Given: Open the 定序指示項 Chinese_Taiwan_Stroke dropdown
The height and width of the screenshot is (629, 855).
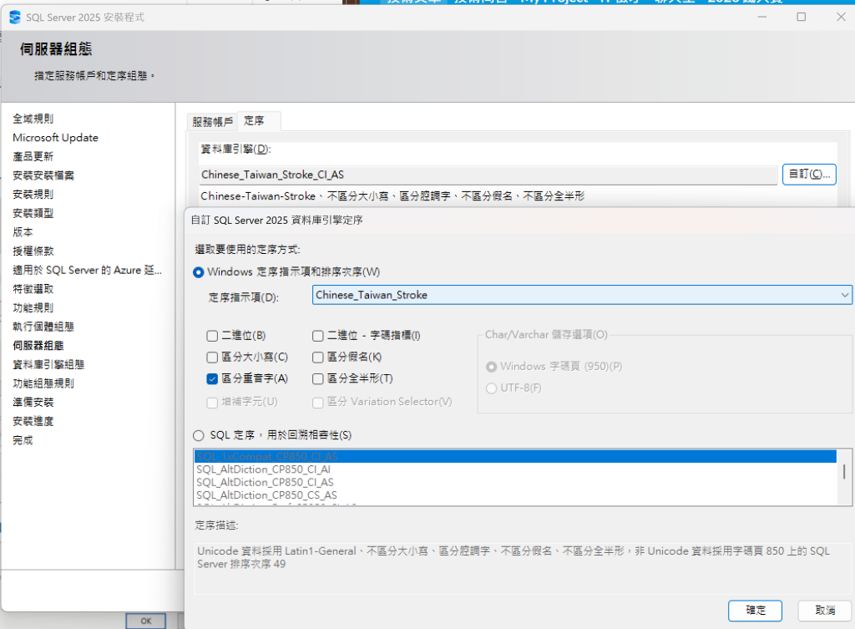Looking at the screenshot, I should (x=582, y=295).
